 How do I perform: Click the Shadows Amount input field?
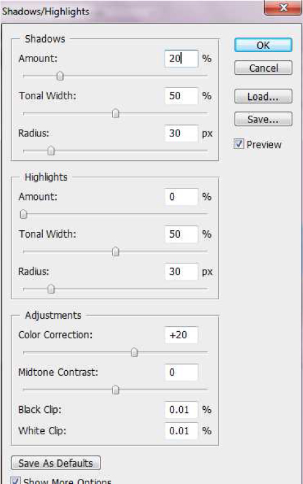tap(181, 58)
